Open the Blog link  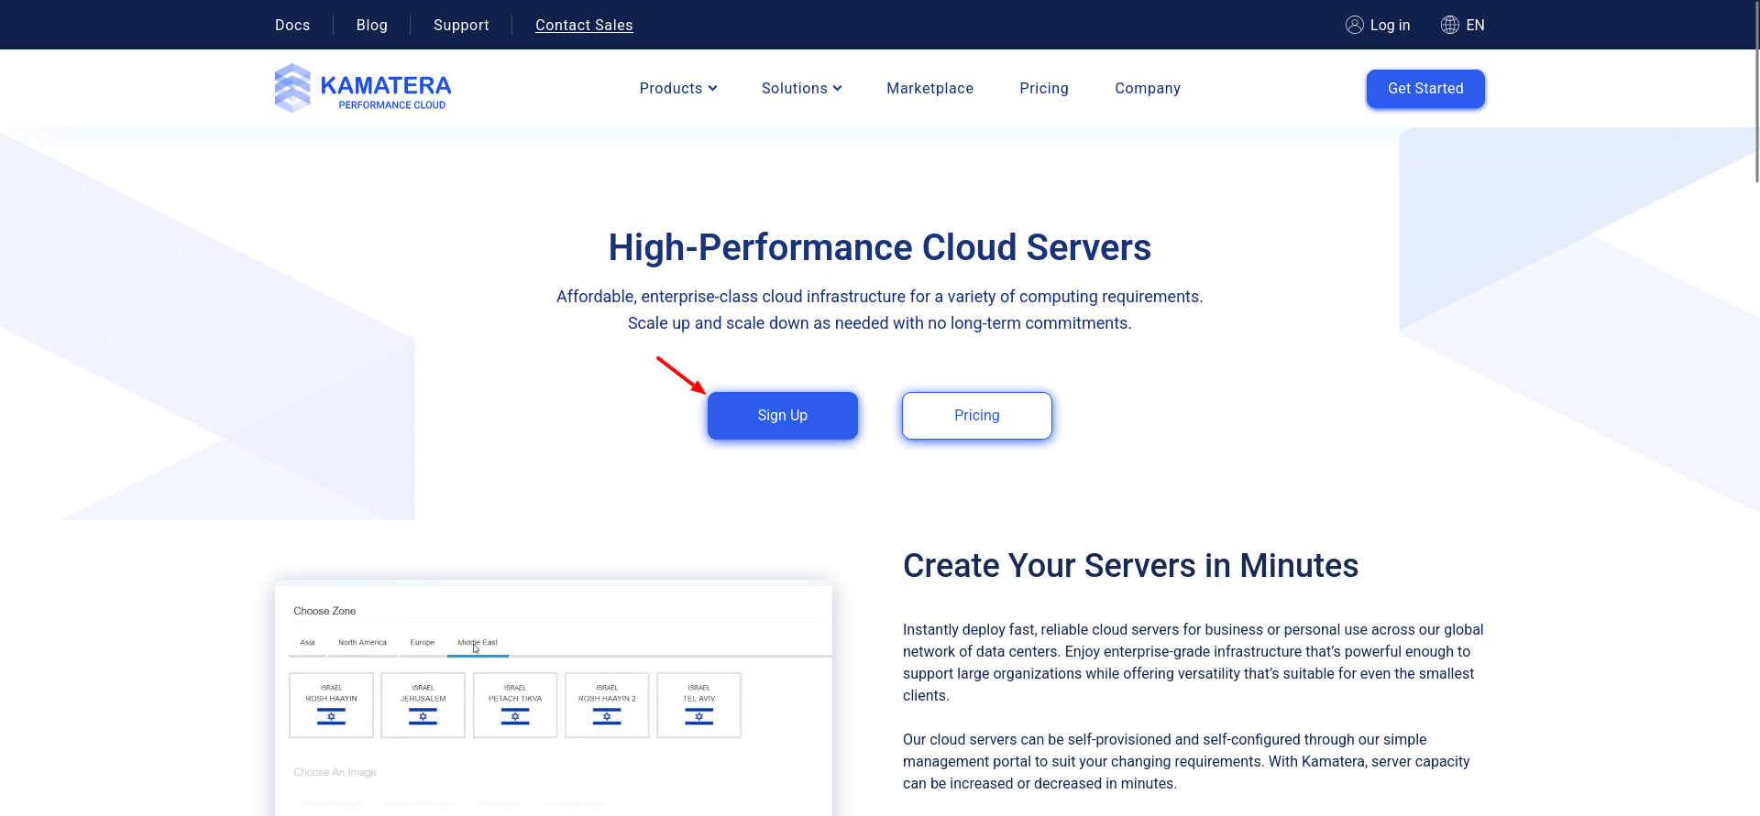pyautogui.click(x=371, y=25)
